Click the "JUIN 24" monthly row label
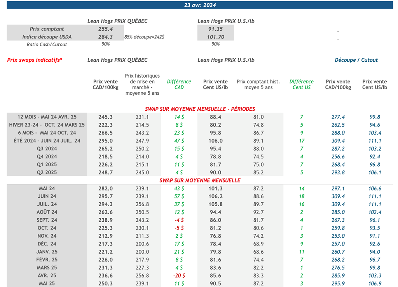The image size is (398, 287). pyautogui.click(x=47, y=197)
